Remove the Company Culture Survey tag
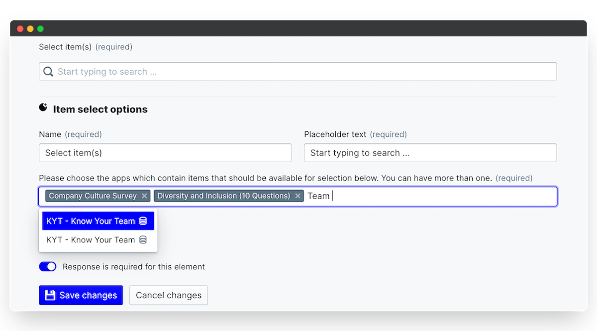Viewport: 597px width, 331px height. (144, 196)
